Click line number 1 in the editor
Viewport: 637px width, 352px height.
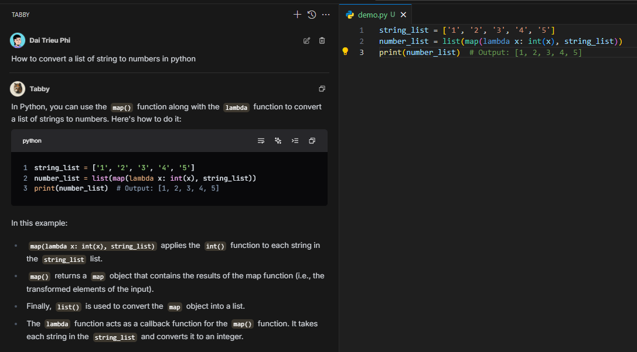tap(362, 30)
